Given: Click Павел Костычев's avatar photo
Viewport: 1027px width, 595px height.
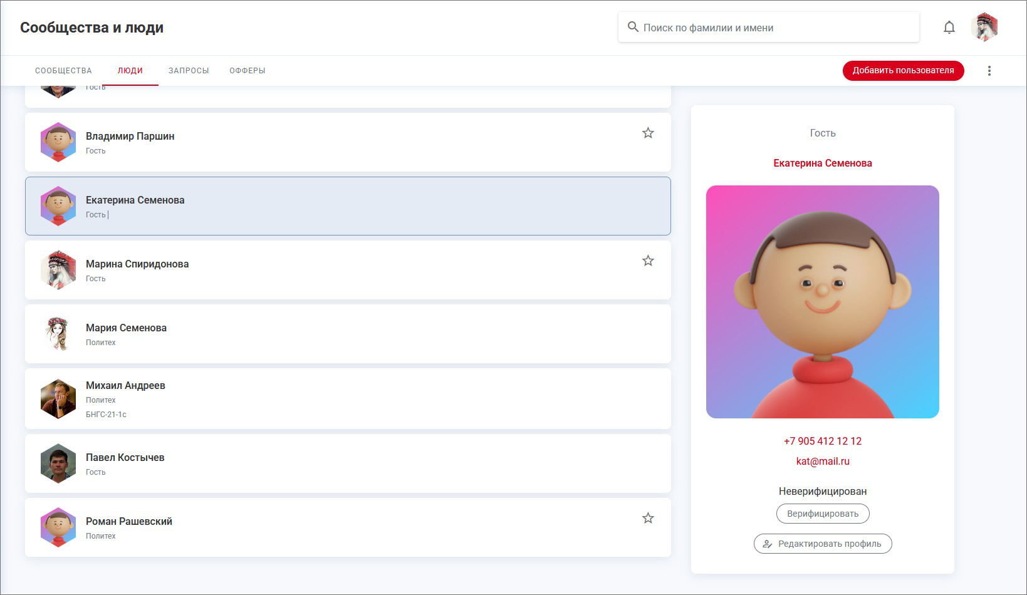Looking at the screenshot, I should [x=58, y=463].
